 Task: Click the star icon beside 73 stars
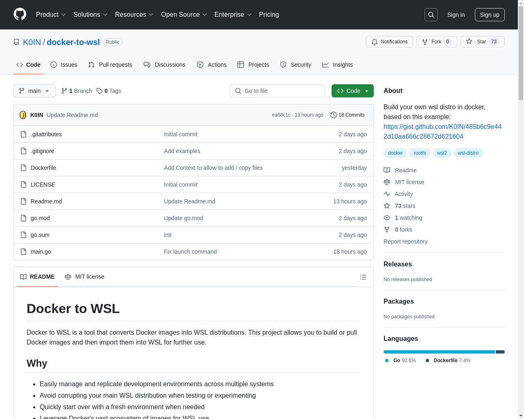[x=387, y=206]
